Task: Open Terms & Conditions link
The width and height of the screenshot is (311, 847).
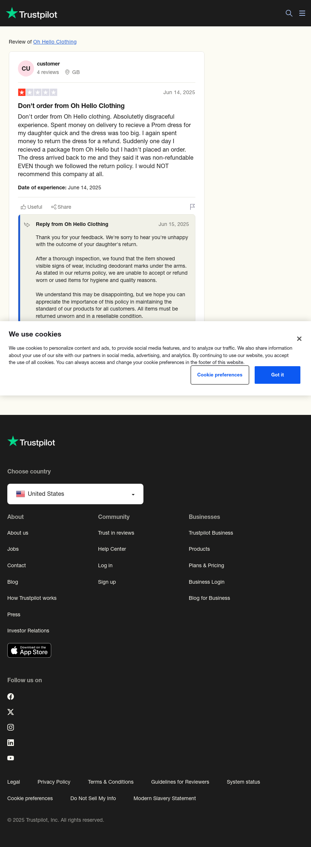Action: point(110,782)
